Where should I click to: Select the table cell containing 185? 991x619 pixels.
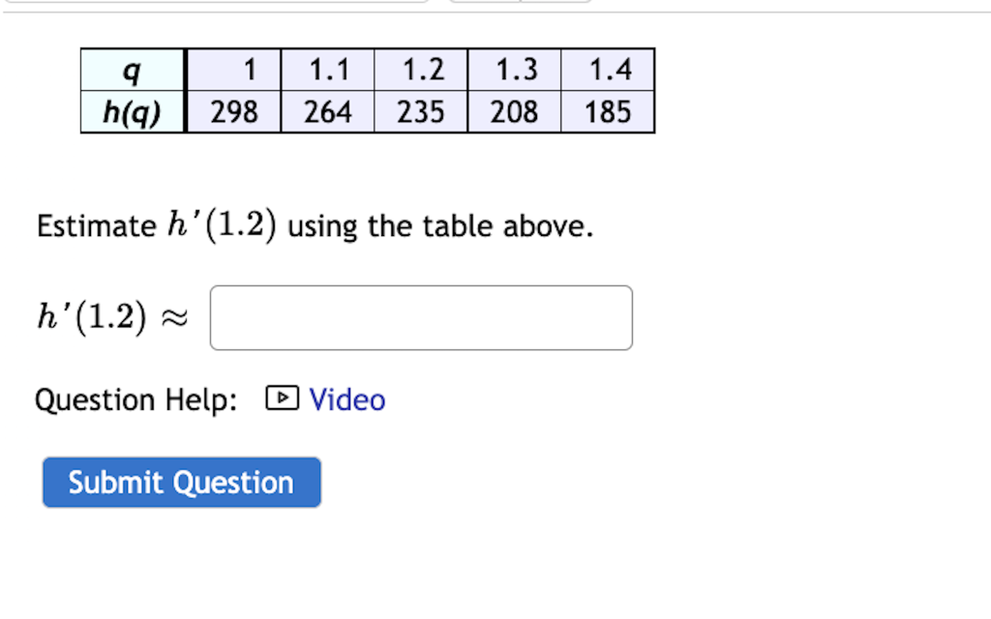click(x=608, y=110)
